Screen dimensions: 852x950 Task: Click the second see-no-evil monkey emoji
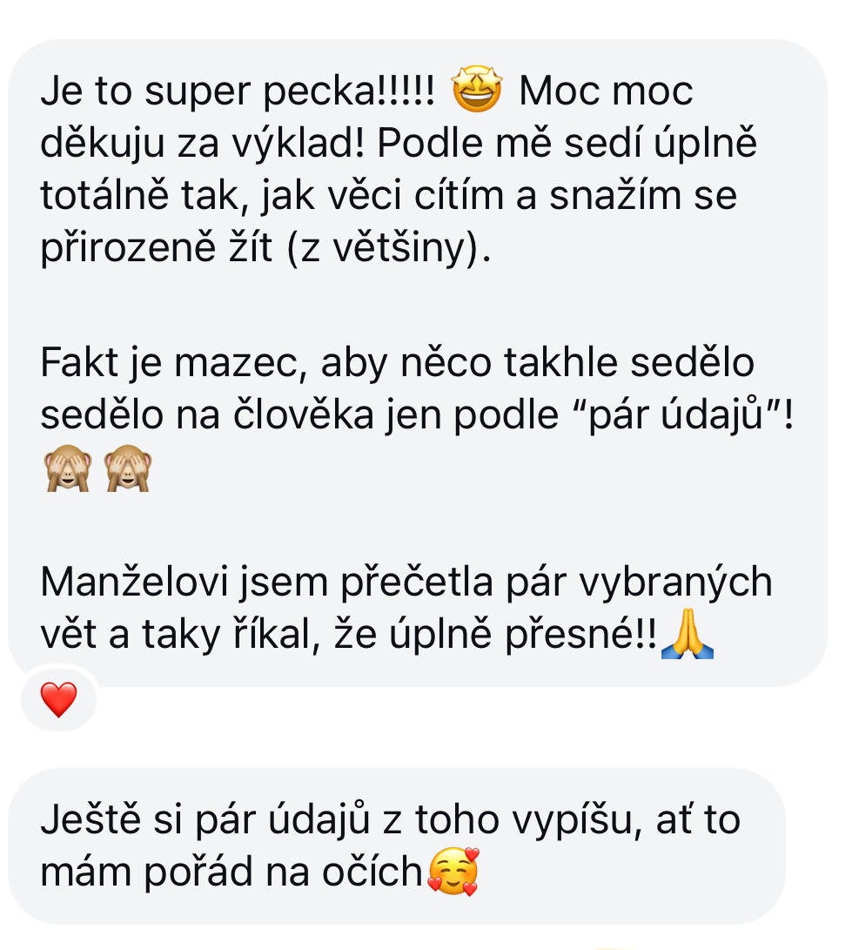click(128, 468)
